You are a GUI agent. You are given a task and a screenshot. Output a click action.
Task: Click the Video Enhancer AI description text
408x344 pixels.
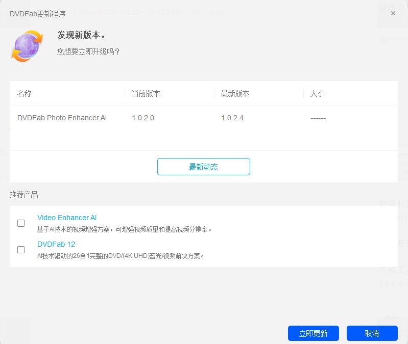(125, 229)
